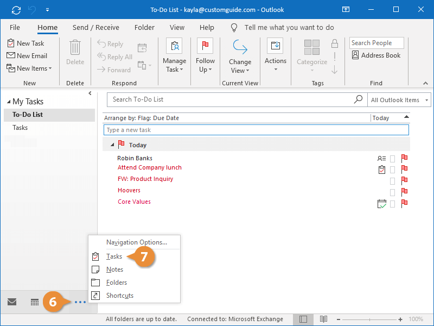Minimize the folder pane with arrow
The image size is (434, 326).
pyautogui.click(x=90, y=93)
